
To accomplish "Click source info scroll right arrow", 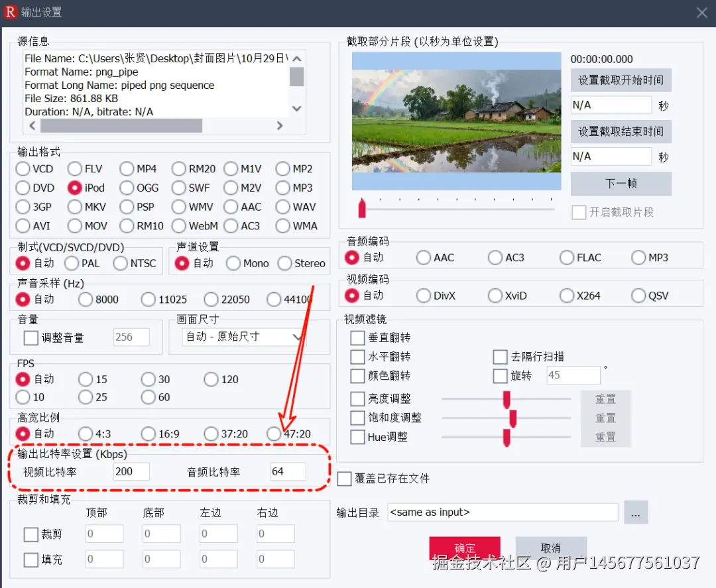I will coord(280,125).
